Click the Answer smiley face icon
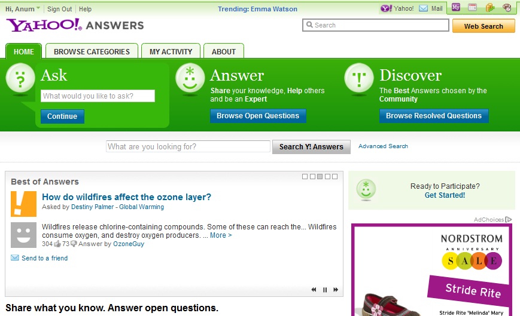The width and height of the screenshot is (520, 316). 190,78
